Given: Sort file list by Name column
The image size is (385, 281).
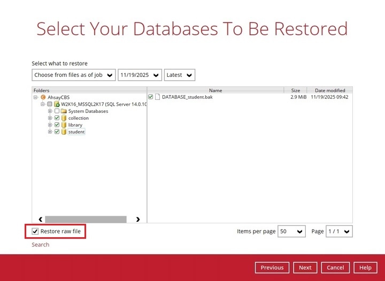Looking at the screenshot, I should [x=215, y=90].
